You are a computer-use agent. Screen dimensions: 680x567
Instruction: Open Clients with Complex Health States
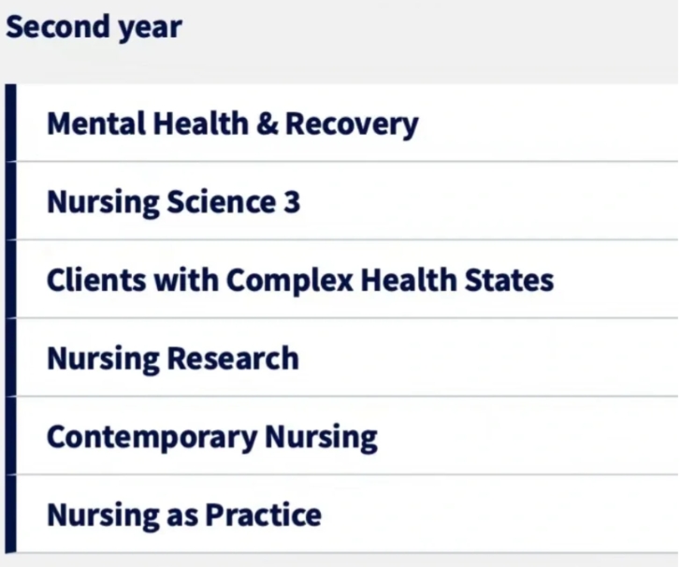coord(300,280)
